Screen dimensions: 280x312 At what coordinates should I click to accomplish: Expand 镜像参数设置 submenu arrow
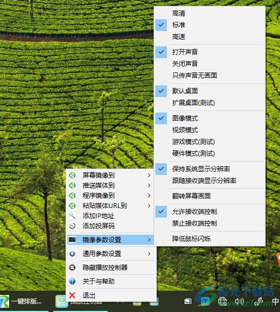tap(149, 240)
